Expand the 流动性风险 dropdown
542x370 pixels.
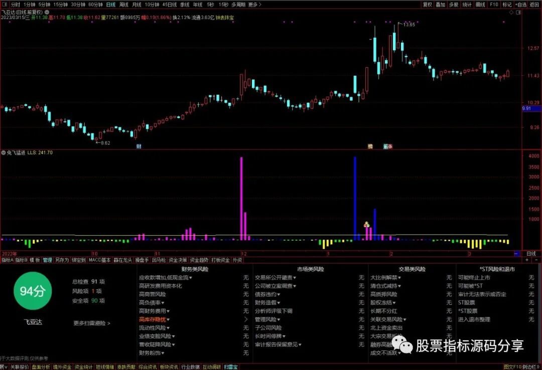point(168,328)
